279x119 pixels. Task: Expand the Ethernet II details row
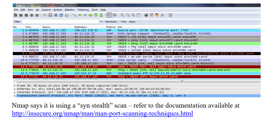pos(15,89)
